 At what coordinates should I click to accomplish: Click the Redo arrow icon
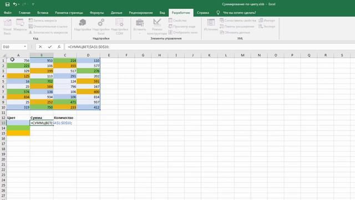(x=24, y=4)
